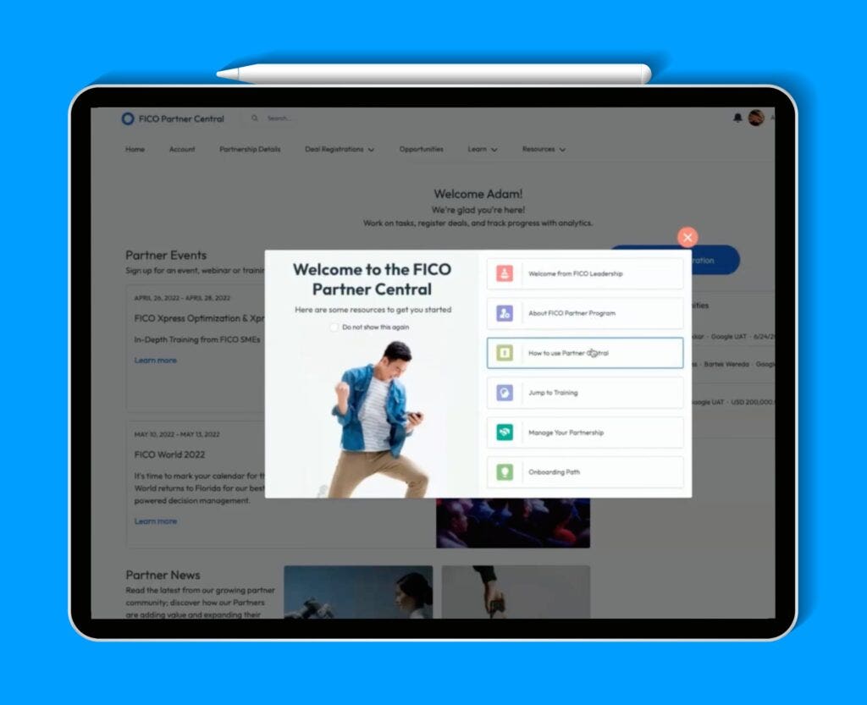This screenshot has height=705, width=867.
Task: Click the How to use Partner Central icon
Action: tap(505, 353)
